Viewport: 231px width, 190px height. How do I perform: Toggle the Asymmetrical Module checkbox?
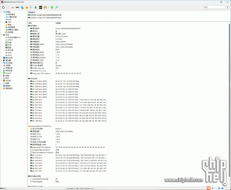click(x=31, y=179)
